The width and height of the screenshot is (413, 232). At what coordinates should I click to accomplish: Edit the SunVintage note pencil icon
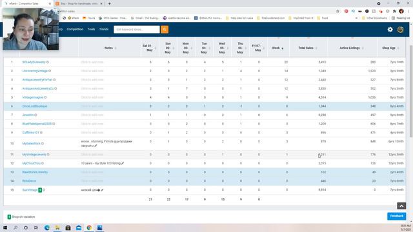point(102,190)
